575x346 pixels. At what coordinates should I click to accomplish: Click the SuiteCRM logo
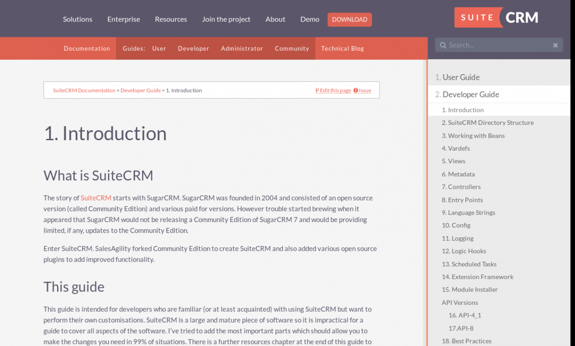pos(496,17)
